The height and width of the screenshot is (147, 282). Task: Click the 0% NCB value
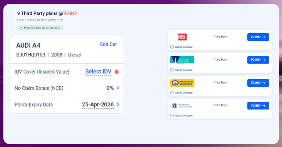110,88
